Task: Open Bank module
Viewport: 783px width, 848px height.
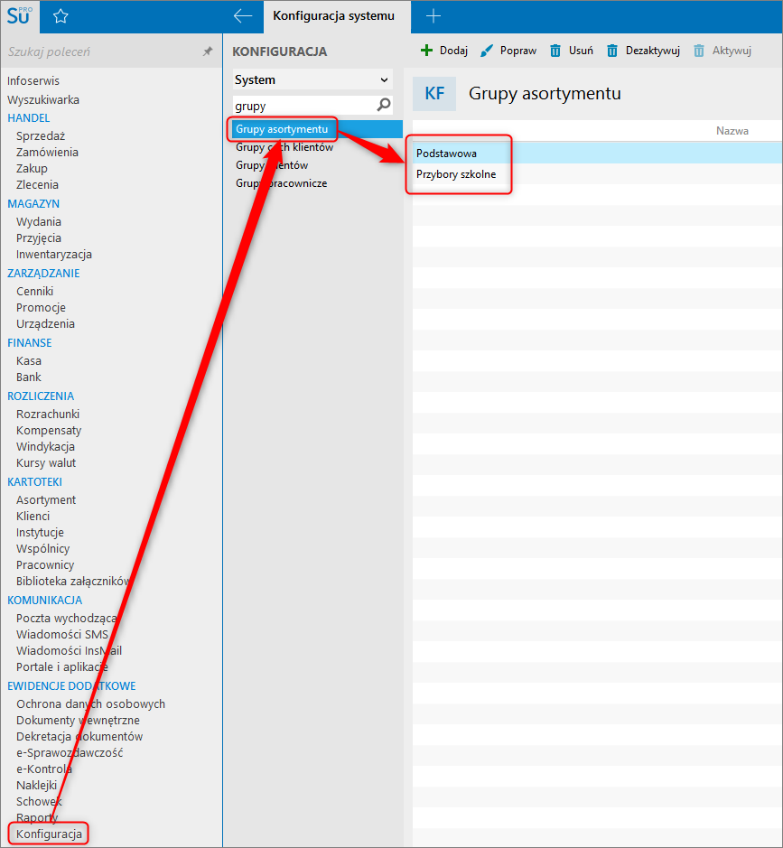Action: pos(29,377)
